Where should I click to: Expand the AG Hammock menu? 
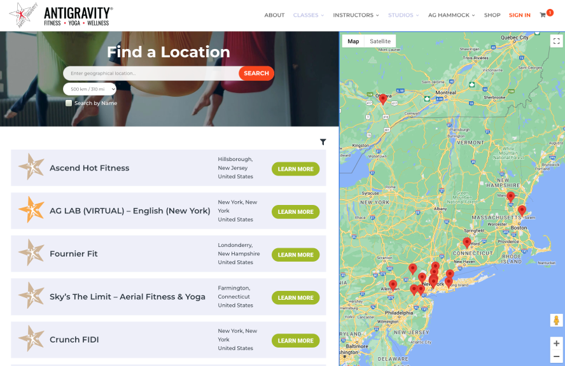451,15
